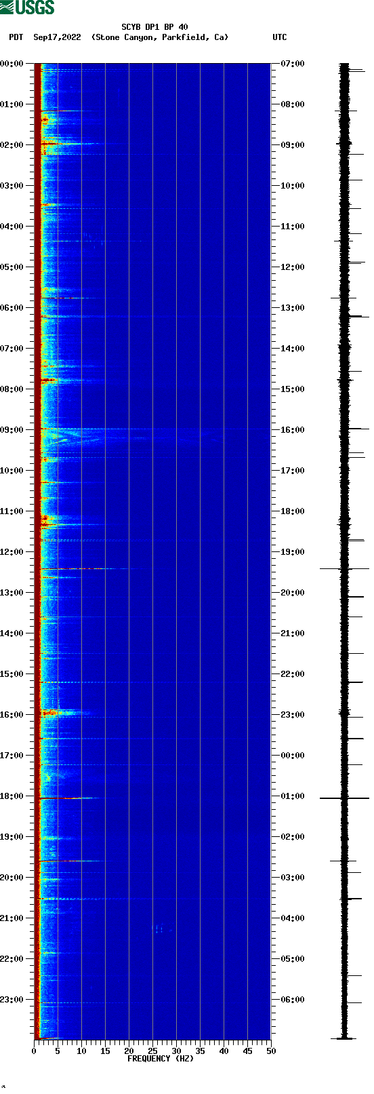The width and height of the screenshot is (374, 1094).
Task: Click the UTC time label 19:00
Action: (293, 552)
